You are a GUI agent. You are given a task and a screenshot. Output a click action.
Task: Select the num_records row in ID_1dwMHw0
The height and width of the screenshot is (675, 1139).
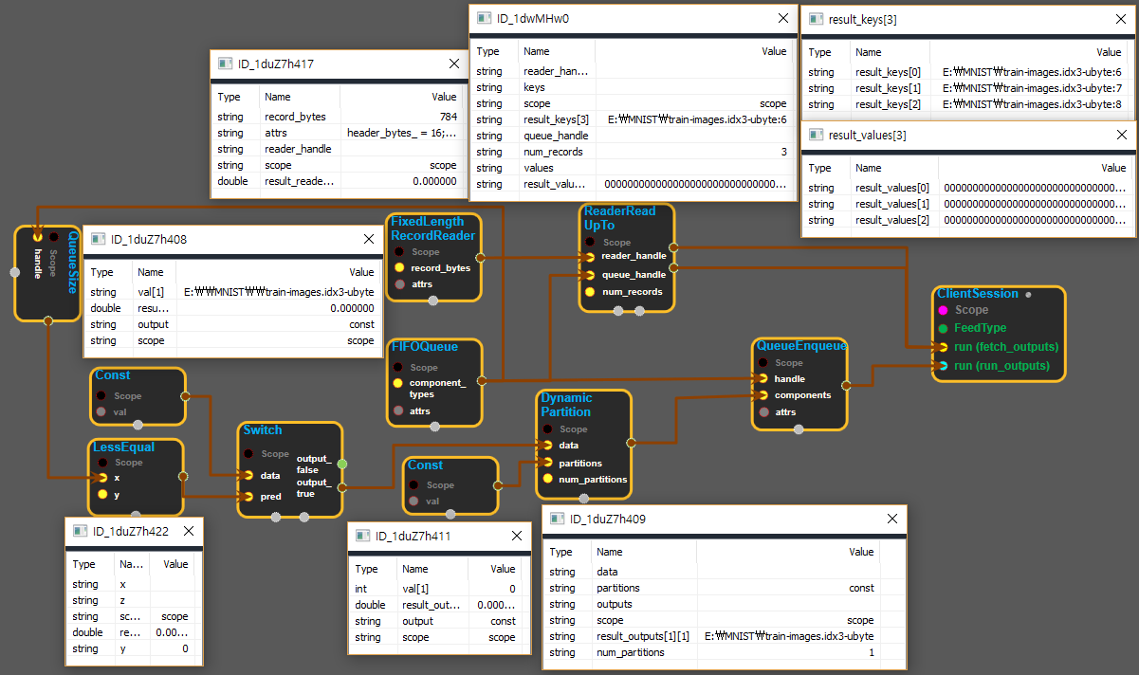click(635, 152)
